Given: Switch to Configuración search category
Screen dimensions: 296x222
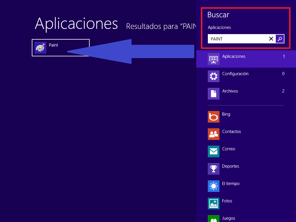Looking at the screenshot, I should click(x=246, y=76).
